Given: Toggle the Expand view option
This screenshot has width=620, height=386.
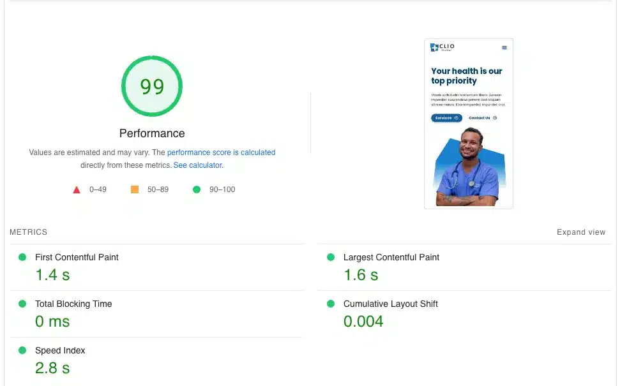Looking at the screenshot, I should [580, 232].
